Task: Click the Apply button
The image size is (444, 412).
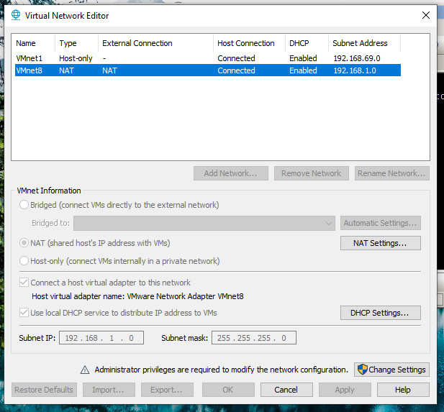Action: pos(345,390)
